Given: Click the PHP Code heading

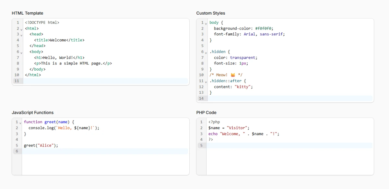Looking at the screenshot, I should pos(206,112).
